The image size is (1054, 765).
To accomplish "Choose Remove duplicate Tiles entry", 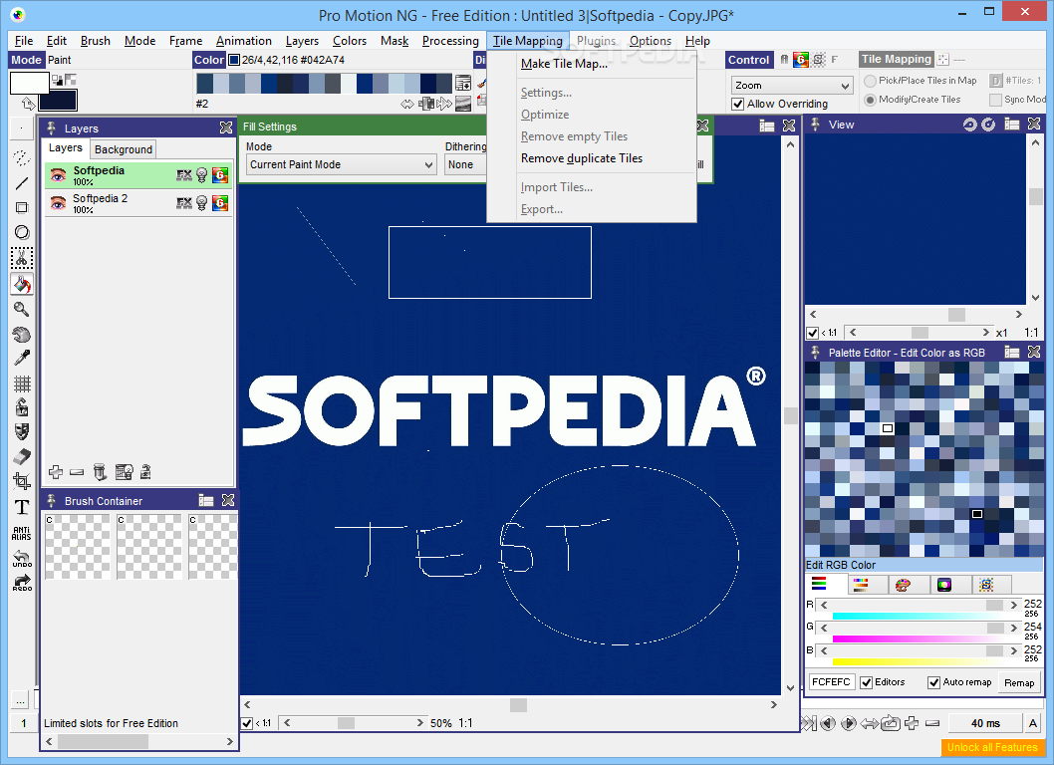I will click(582, 158).
